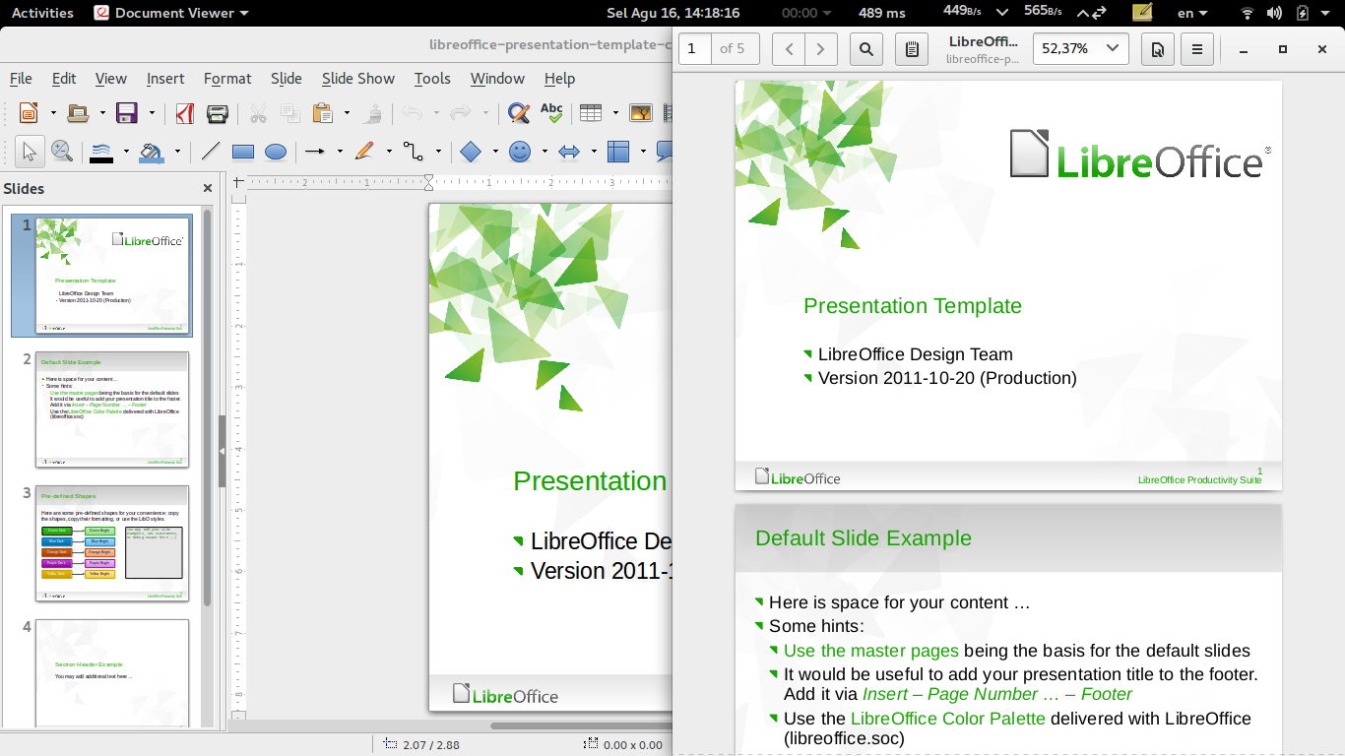
Task: Open the Paste special dropdown arrow
Action: 346,113
